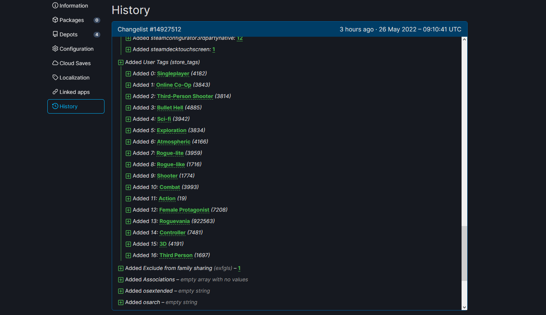Click the changelist scrollbar thumb
The width and height of the screenshot is (546, 315).
tap(464, 254)
